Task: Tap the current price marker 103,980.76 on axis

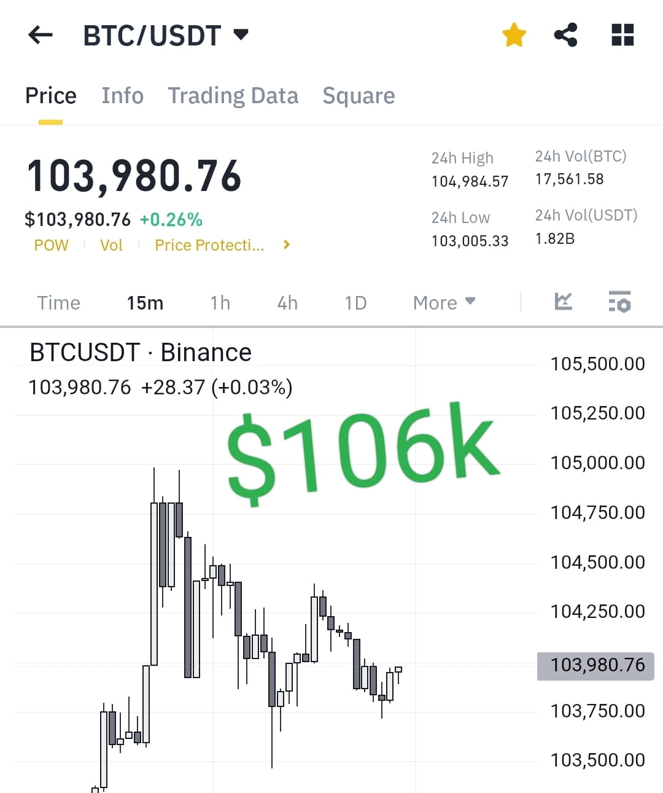Action: pyautogui.click(x=595, y=666)
